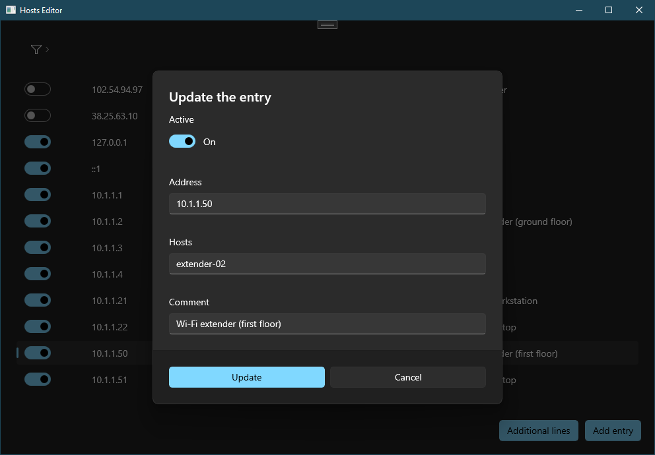This screenshot has width=655, height=455.
Task: Disable the 10.1.1.22 entry switch
Action: coord(38,326)
